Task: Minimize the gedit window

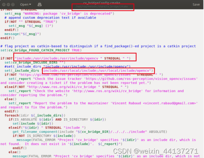Action: pos(8,5)
